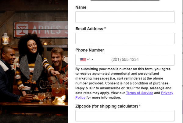Screen dimensions: 183x123
Task: Click into the Name text field
Action: pyautogui.click(x=125, y=17)
